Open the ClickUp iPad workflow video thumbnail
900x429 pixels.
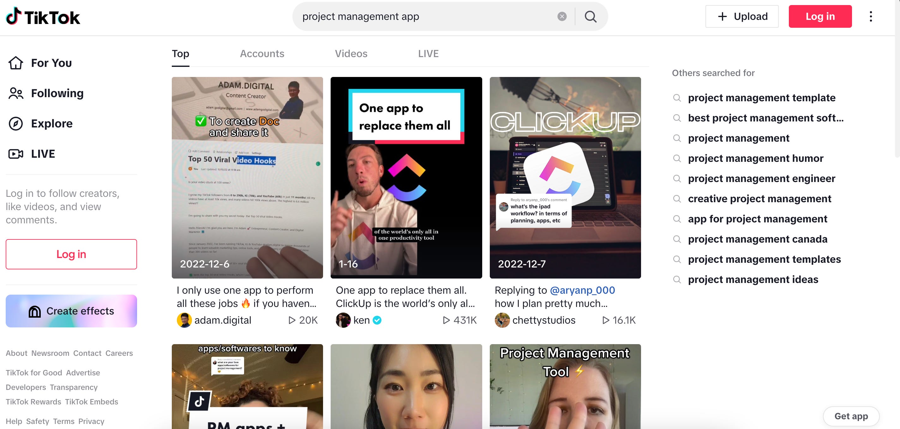(x=565, y=178)
